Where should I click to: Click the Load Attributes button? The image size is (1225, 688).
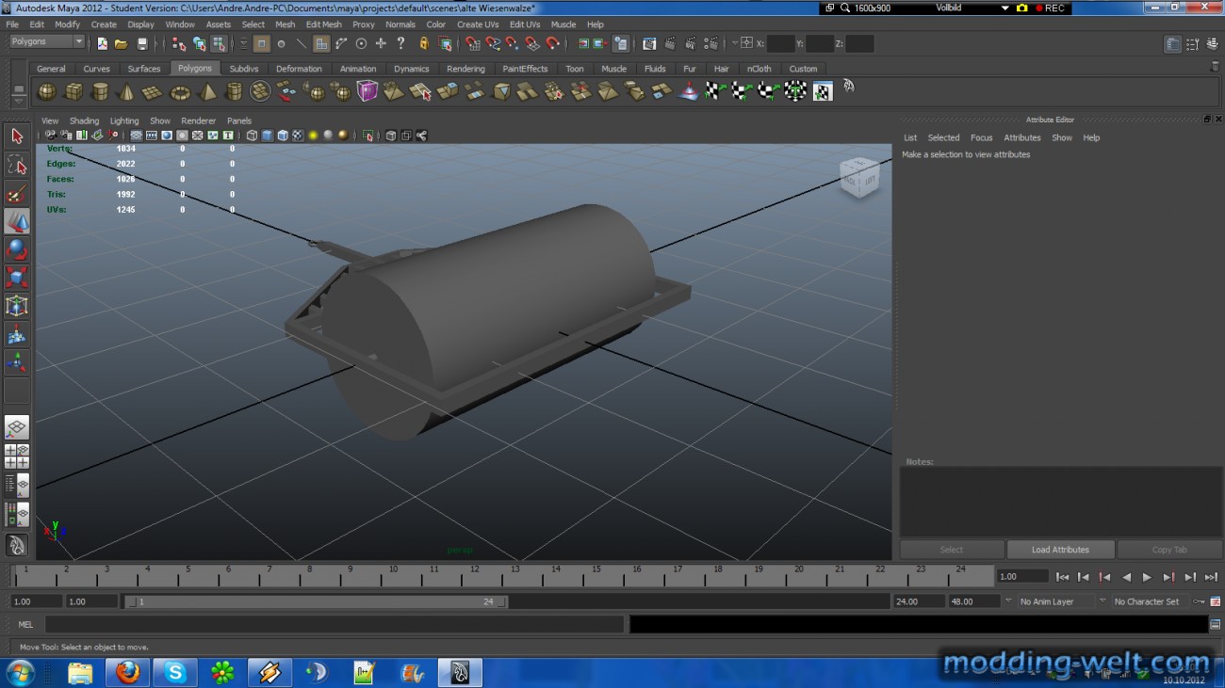click(x=1060, y=550)
